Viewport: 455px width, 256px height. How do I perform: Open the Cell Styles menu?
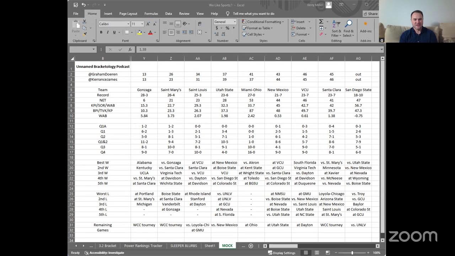coord(253,34)
